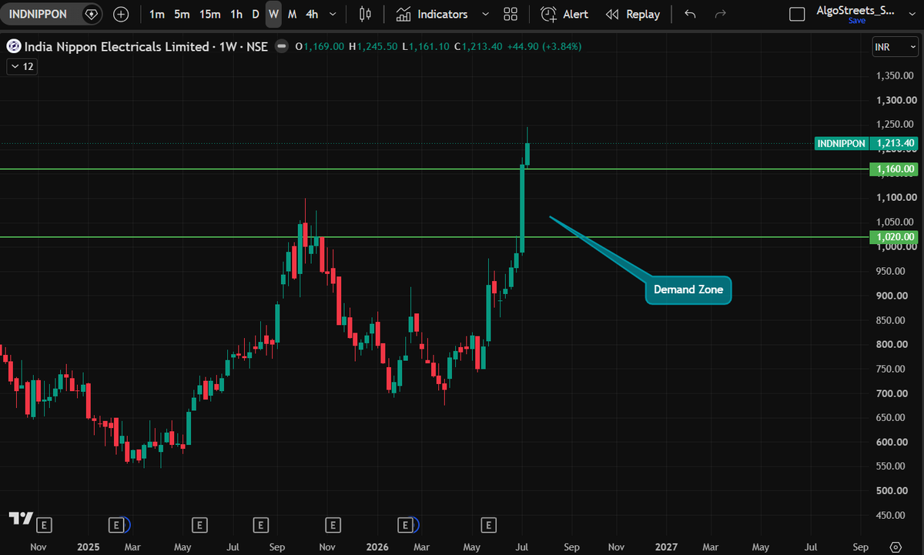Click the 2025 time axis label
Viewport: 924px width, 555px height.
tap(89, 547)
